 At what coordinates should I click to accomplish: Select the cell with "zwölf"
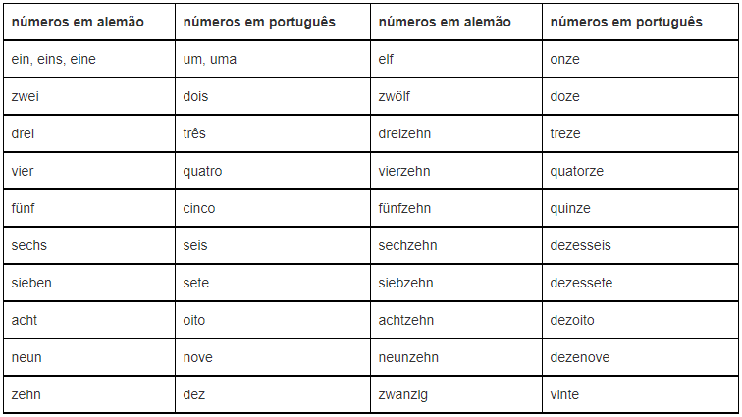pos(395,97)
